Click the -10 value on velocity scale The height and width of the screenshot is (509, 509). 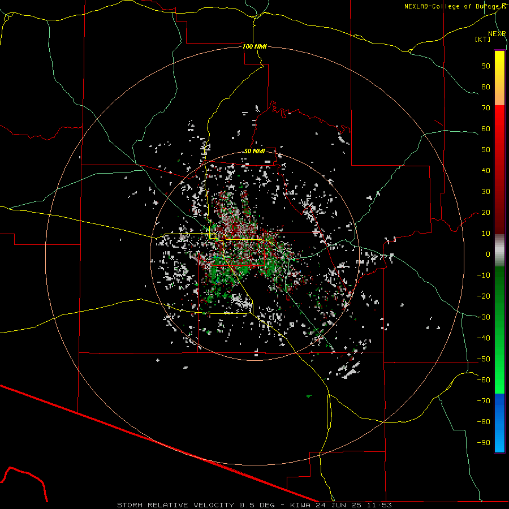pyautogui.click(x=484, y=275)
